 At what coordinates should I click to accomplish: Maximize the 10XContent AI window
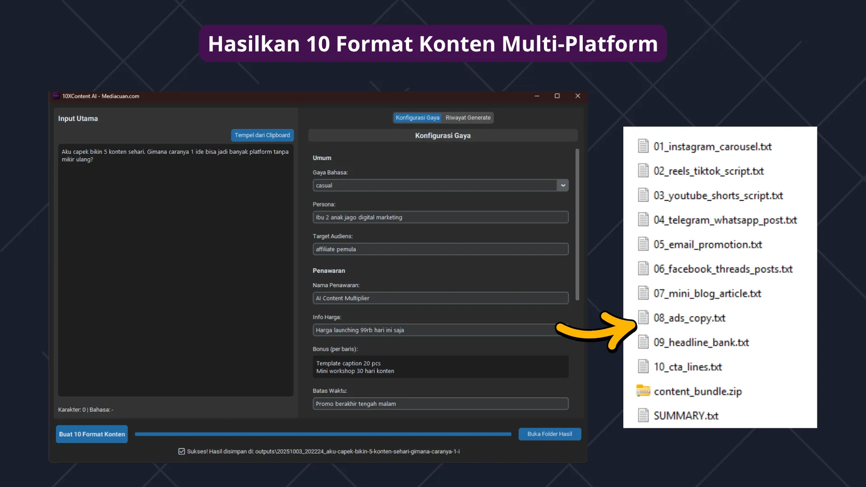click(557, 96)
